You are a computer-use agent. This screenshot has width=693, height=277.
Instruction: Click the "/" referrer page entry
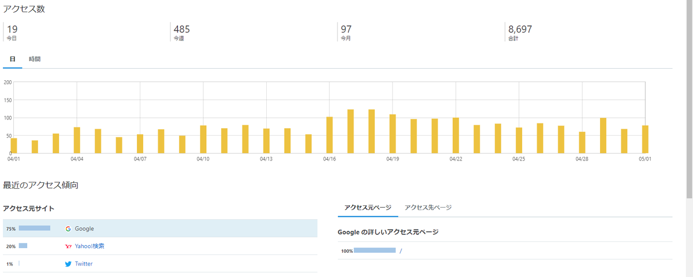point(400,251)
